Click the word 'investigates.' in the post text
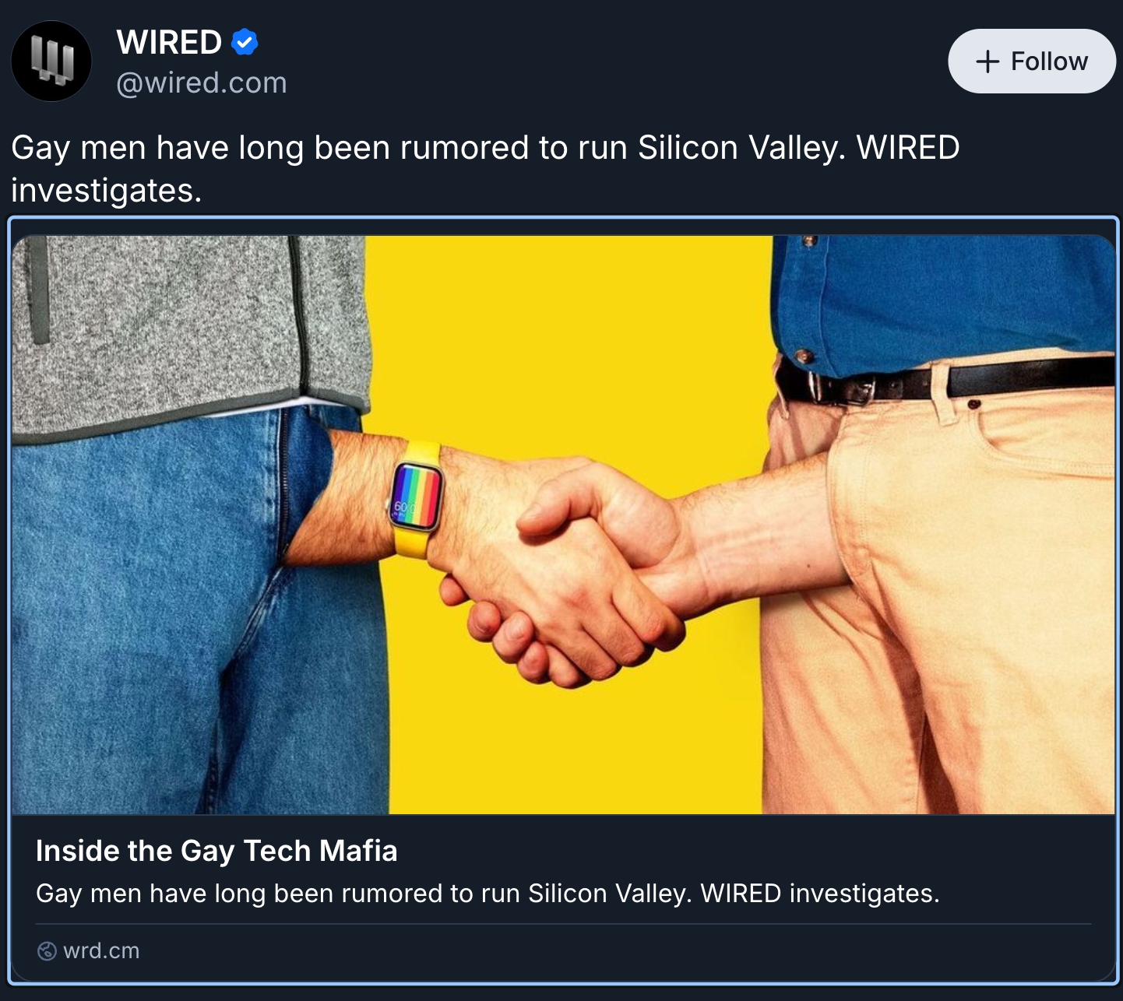The width and height of the screenshot is (1123, 1001). pyautogui.click(x=107, y=191)
